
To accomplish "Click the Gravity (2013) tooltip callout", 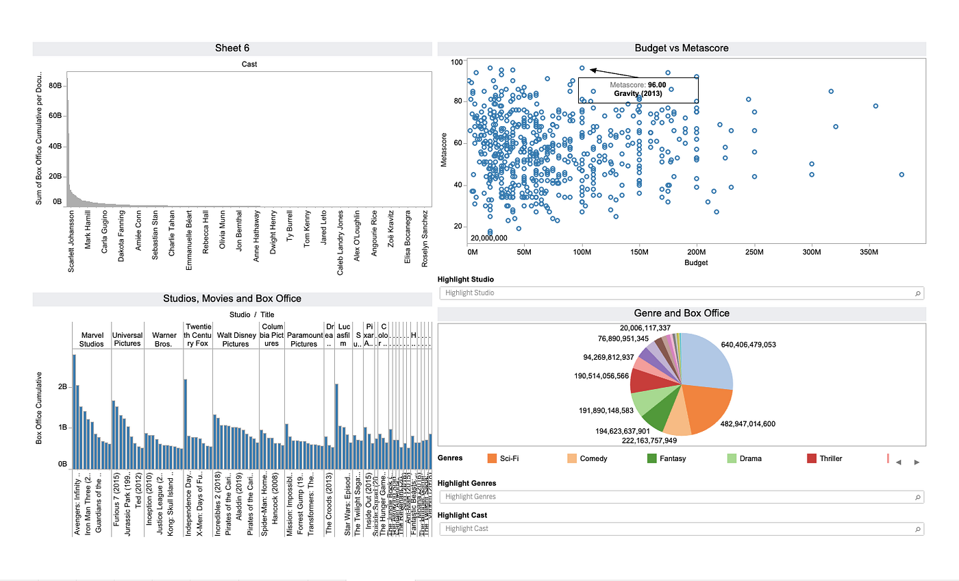I will point(637,89).
